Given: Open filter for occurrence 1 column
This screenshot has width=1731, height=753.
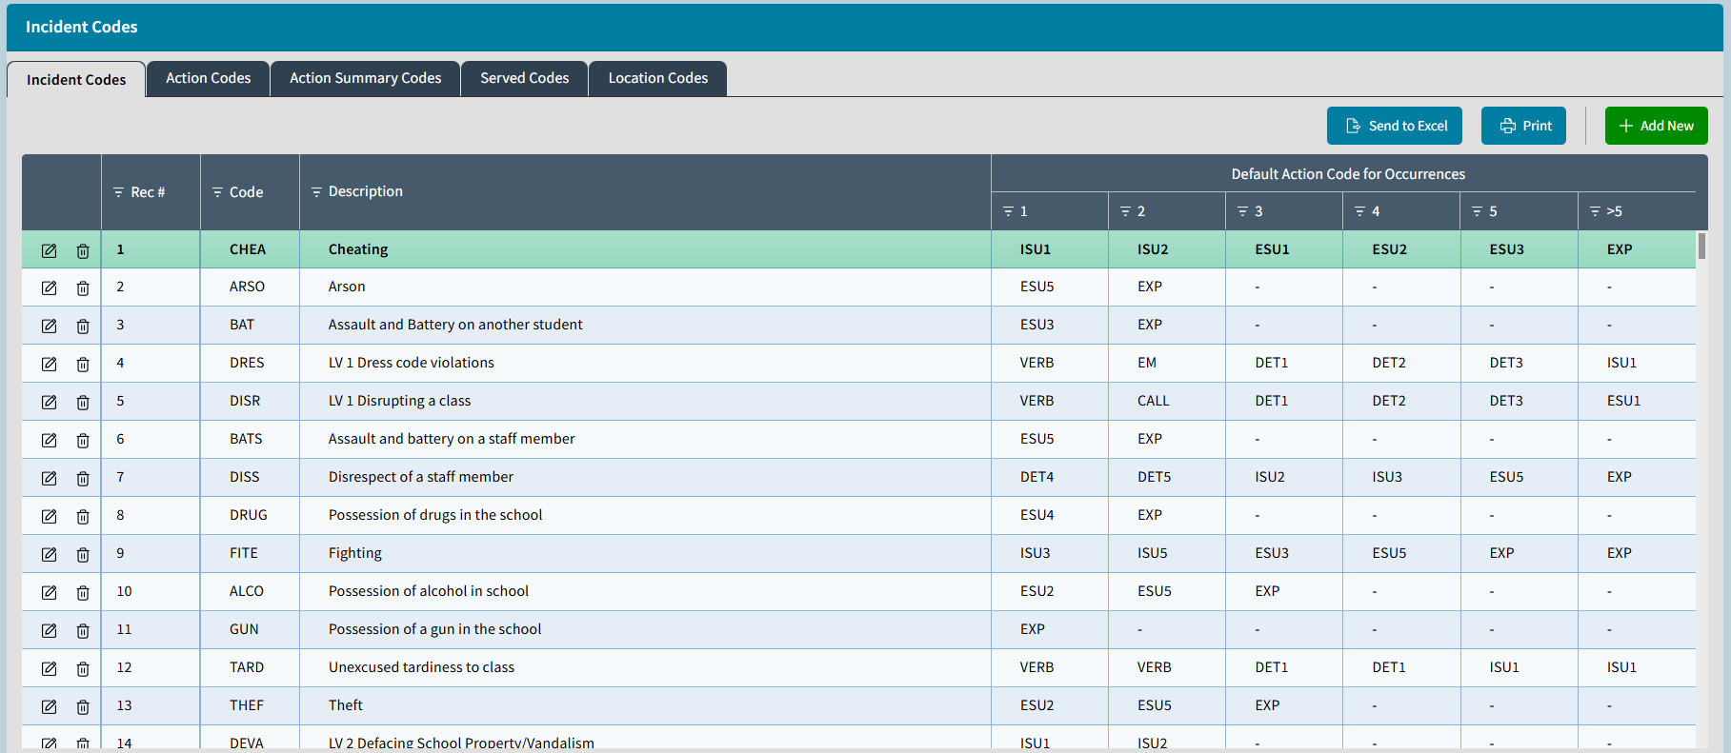Looking at the screenshot, I should pos(1008,211).
